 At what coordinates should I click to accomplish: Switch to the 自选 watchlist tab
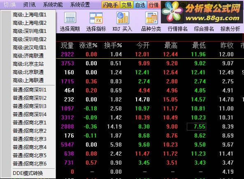(x=140, y=5)
